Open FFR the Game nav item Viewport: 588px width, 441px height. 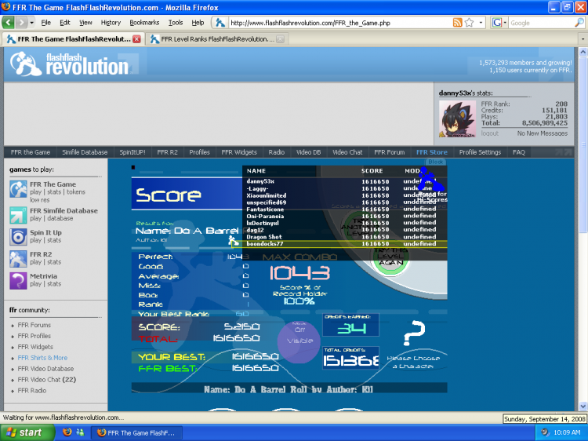click(31, 152)
